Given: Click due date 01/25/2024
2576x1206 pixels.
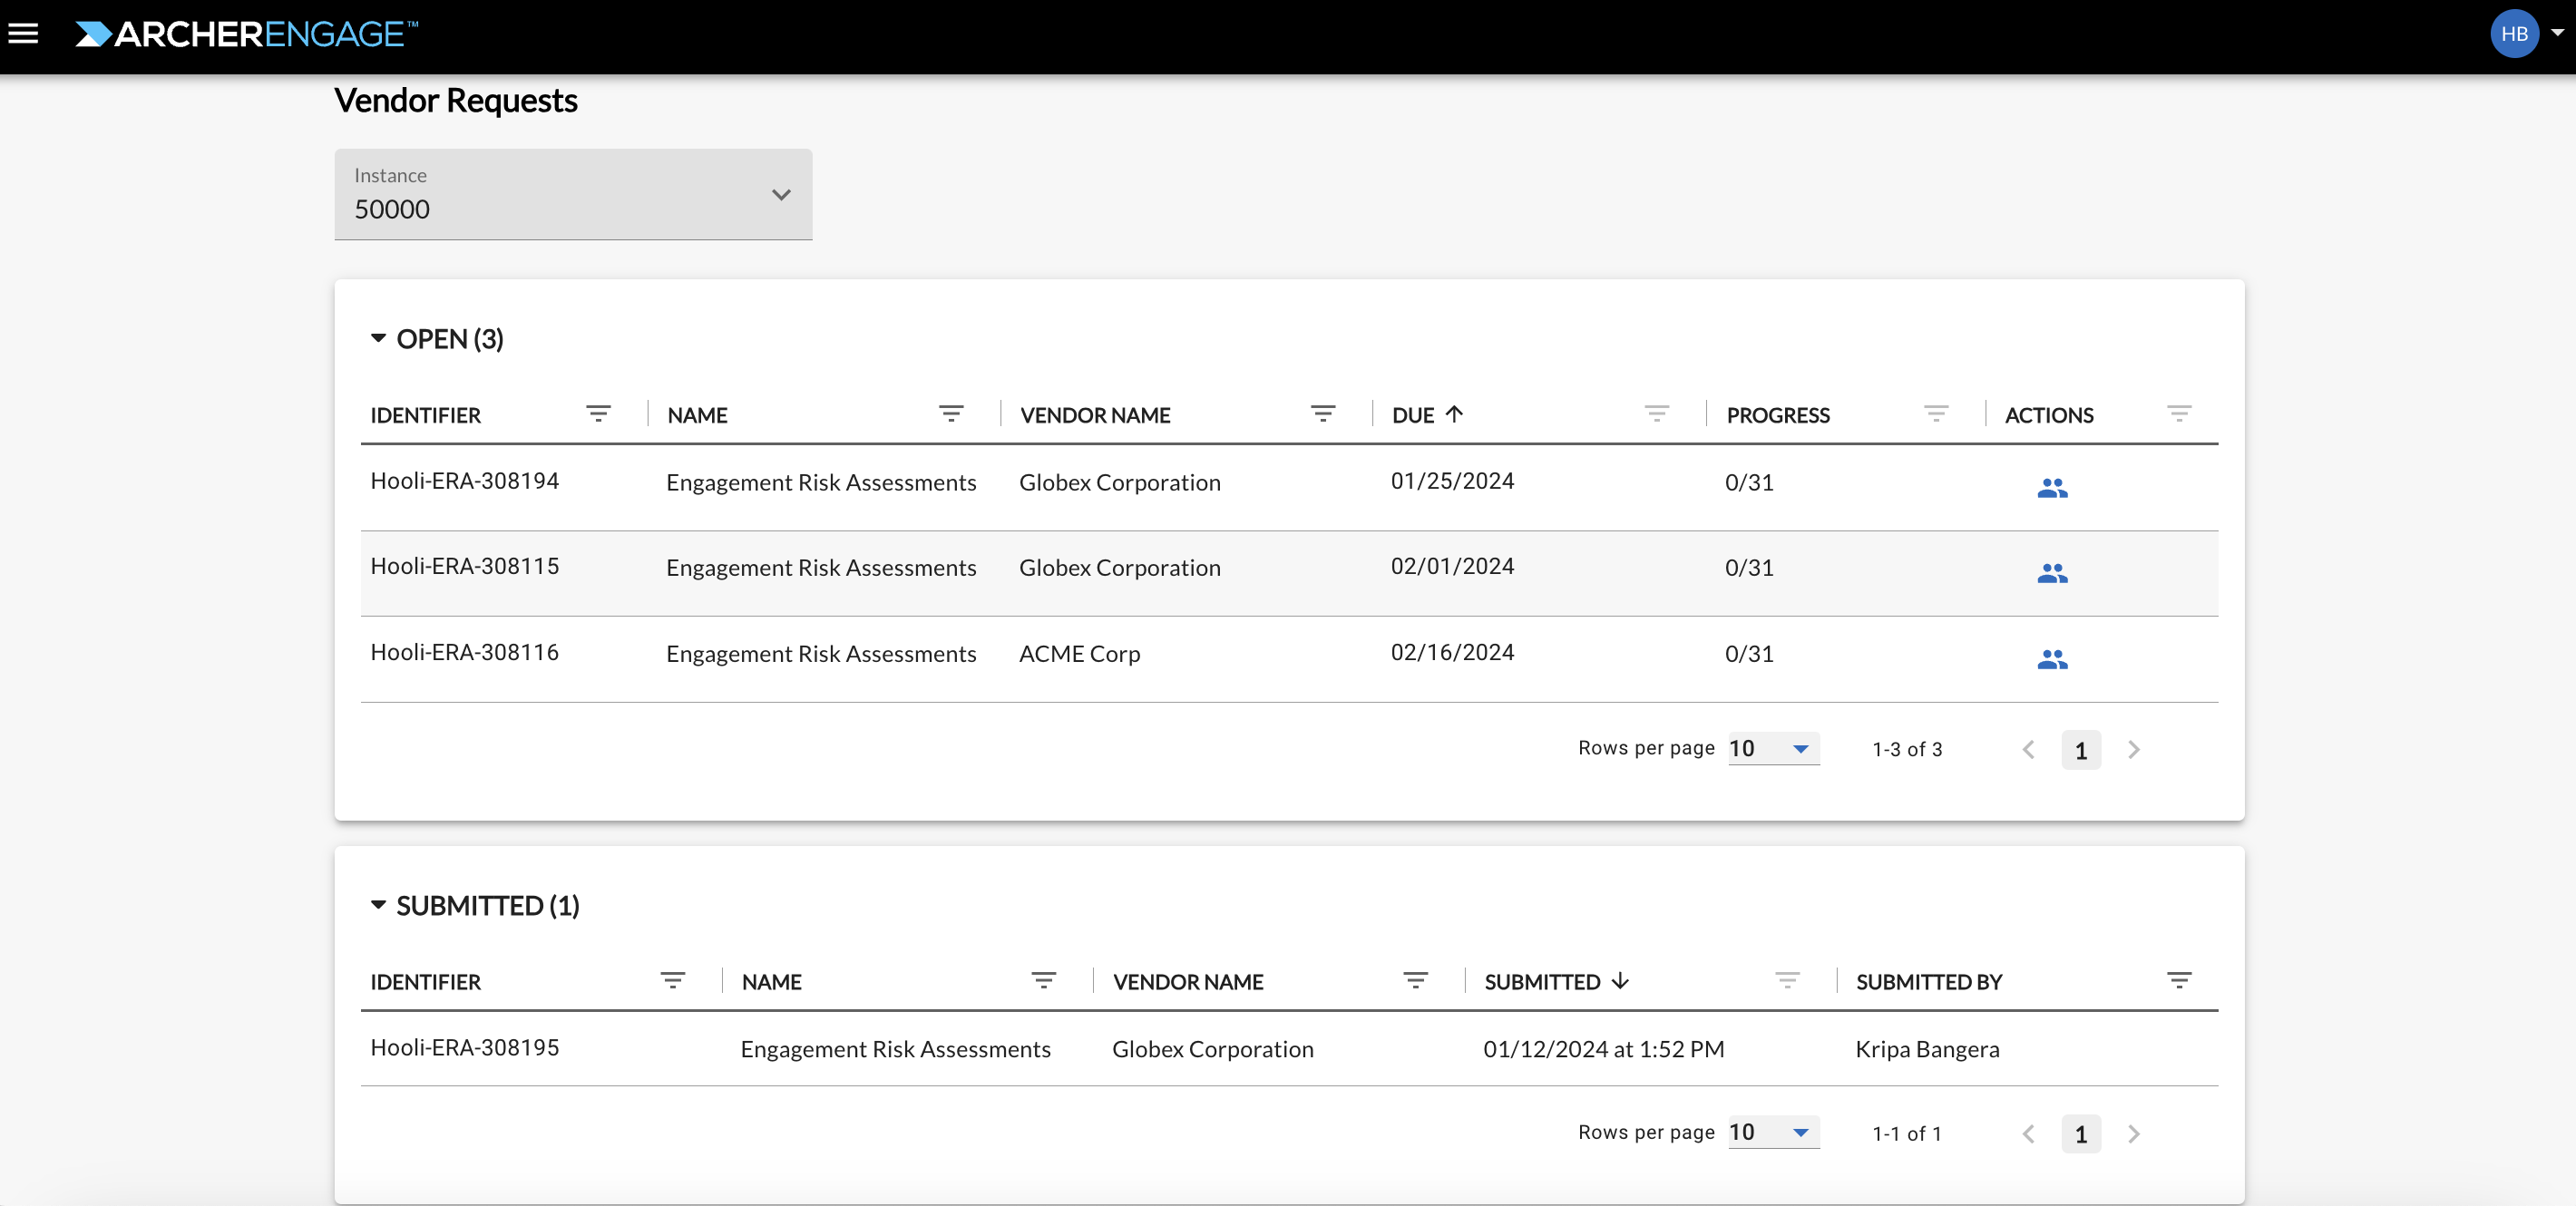Looking at the screenshot, I should coord(1453,481).
